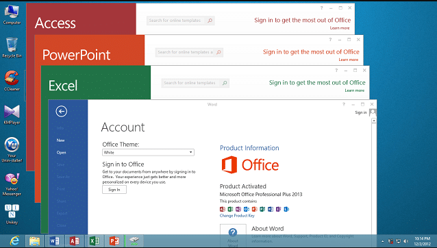
Task: Open PowerPoint from the taskbar
Action: 114,240
